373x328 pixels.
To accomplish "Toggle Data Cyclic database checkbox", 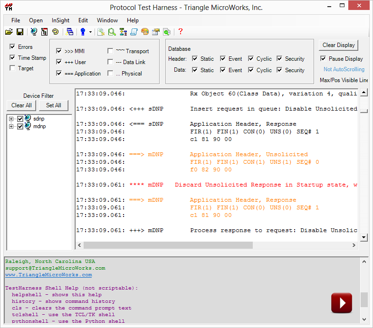I will tap(251, 70).
